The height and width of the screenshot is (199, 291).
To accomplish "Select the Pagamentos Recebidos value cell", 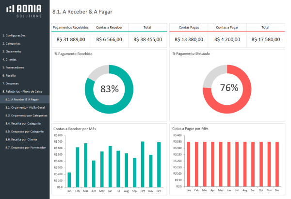I will 71,40.
